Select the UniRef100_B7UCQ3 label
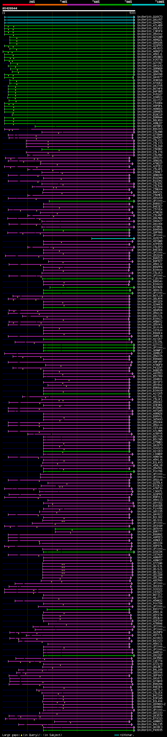 pos(150,718)
